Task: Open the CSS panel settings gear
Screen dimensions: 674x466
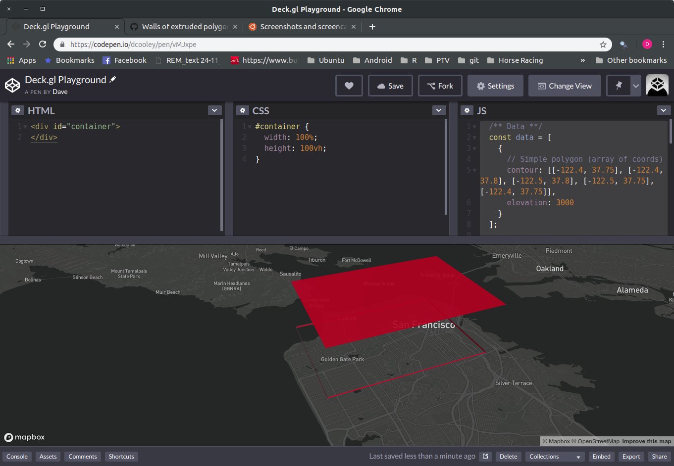Action: pos(243,110)
